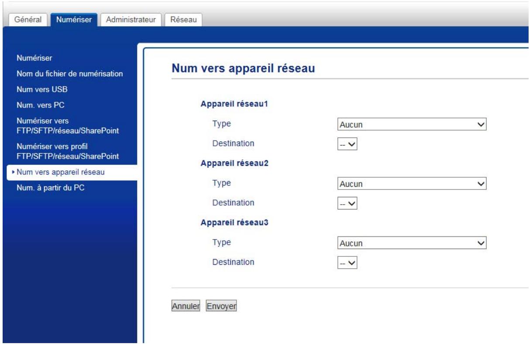
Task: Open Num. vers PC settings
Action: [x=41, y=105]
